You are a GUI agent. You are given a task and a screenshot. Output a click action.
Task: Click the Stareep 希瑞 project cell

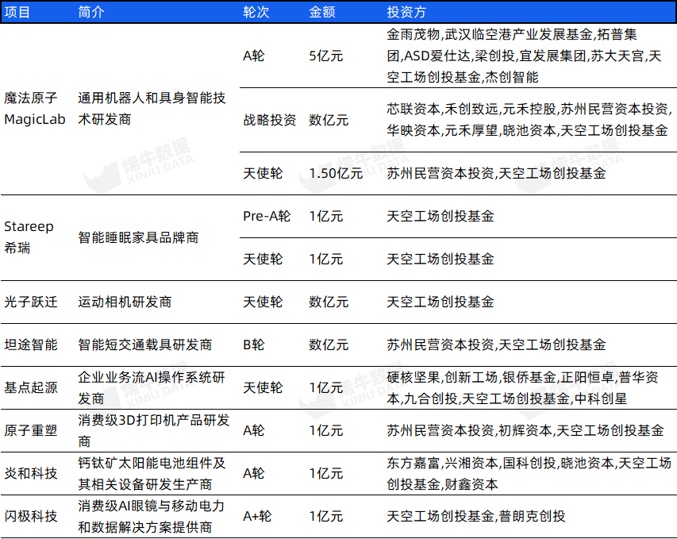pyautogui.click(x=29, y=237)
